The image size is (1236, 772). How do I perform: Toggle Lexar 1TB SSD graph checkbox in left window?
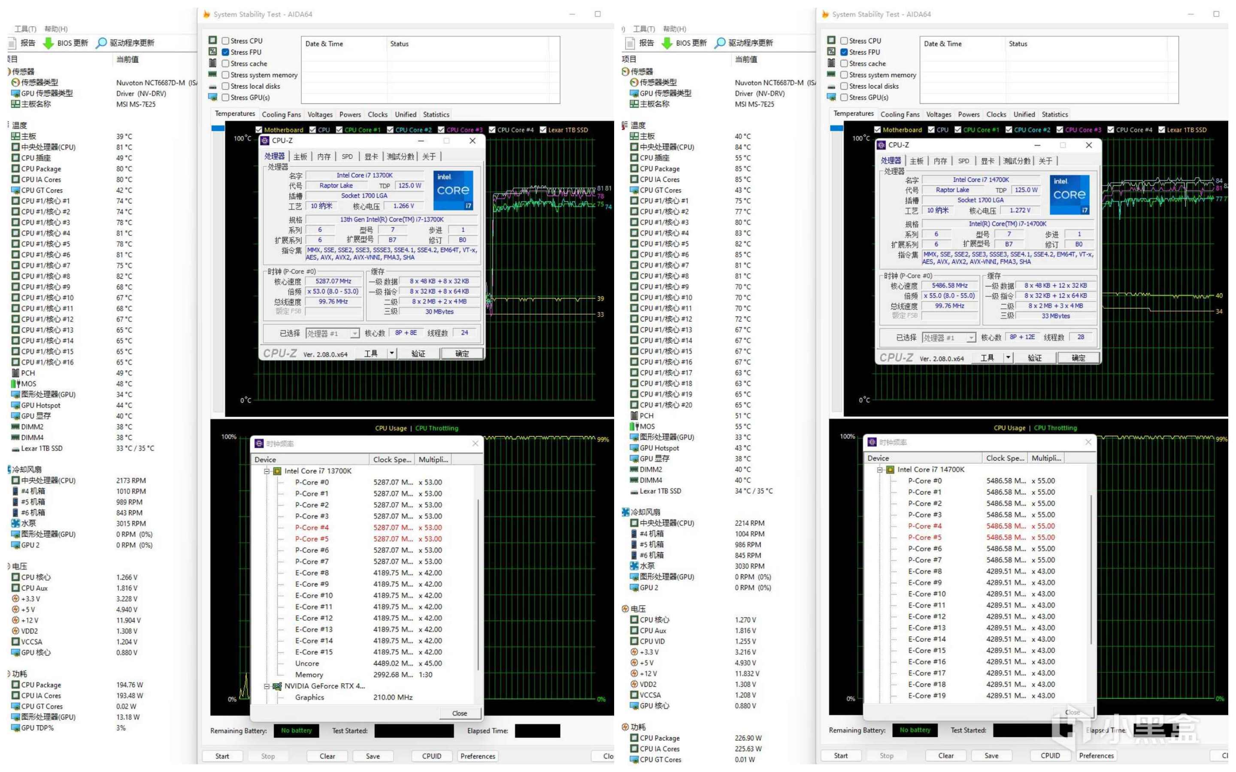(x=543, y=130)
